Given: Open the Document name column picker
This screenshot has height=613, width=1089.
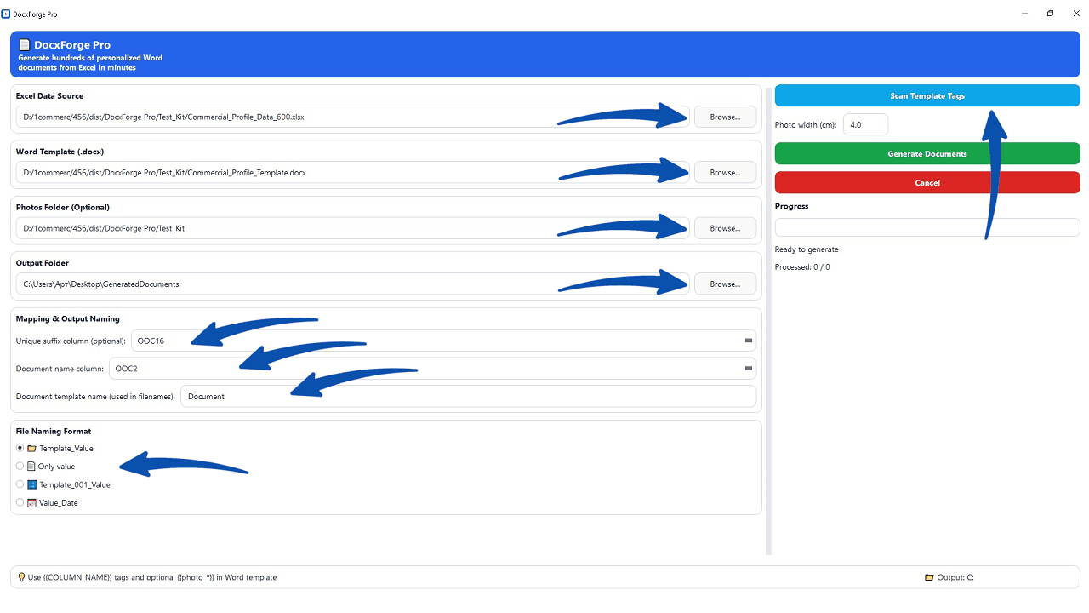Looking at the screenshot, I should pos(748,368).
